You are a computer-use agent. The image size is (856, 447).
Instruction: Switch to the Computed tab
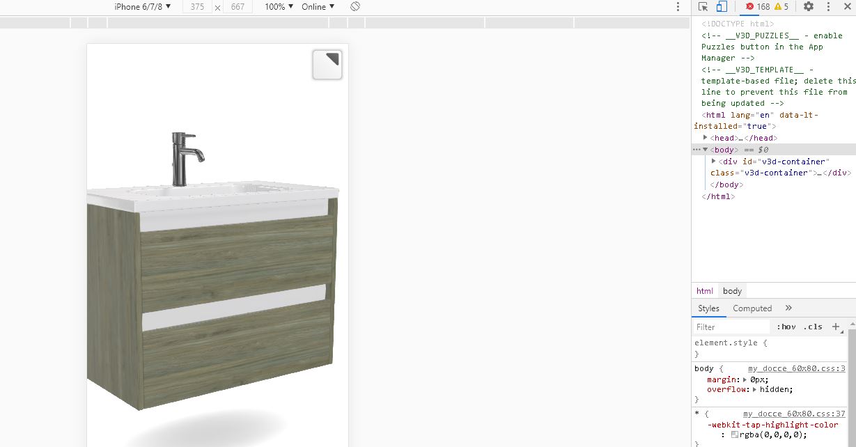tap(752, 308)
